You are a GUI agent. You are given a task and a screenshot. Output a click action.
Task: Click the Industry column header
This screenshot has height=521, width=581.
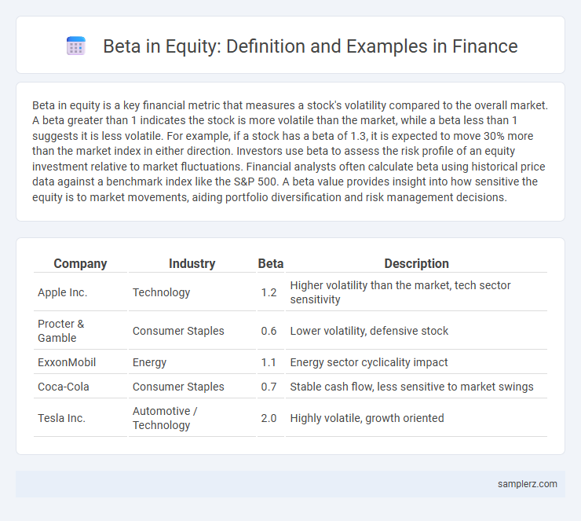[x=192, y=263]
